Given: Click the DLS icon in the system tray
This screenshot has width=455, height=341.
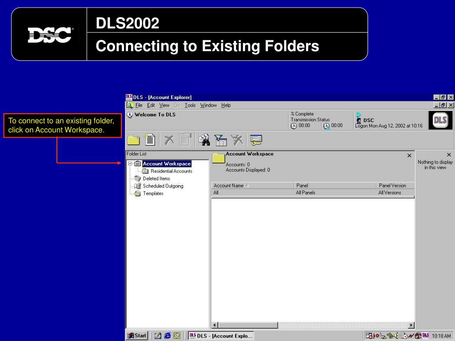Looking at the screenshot, I should [426, 336].
